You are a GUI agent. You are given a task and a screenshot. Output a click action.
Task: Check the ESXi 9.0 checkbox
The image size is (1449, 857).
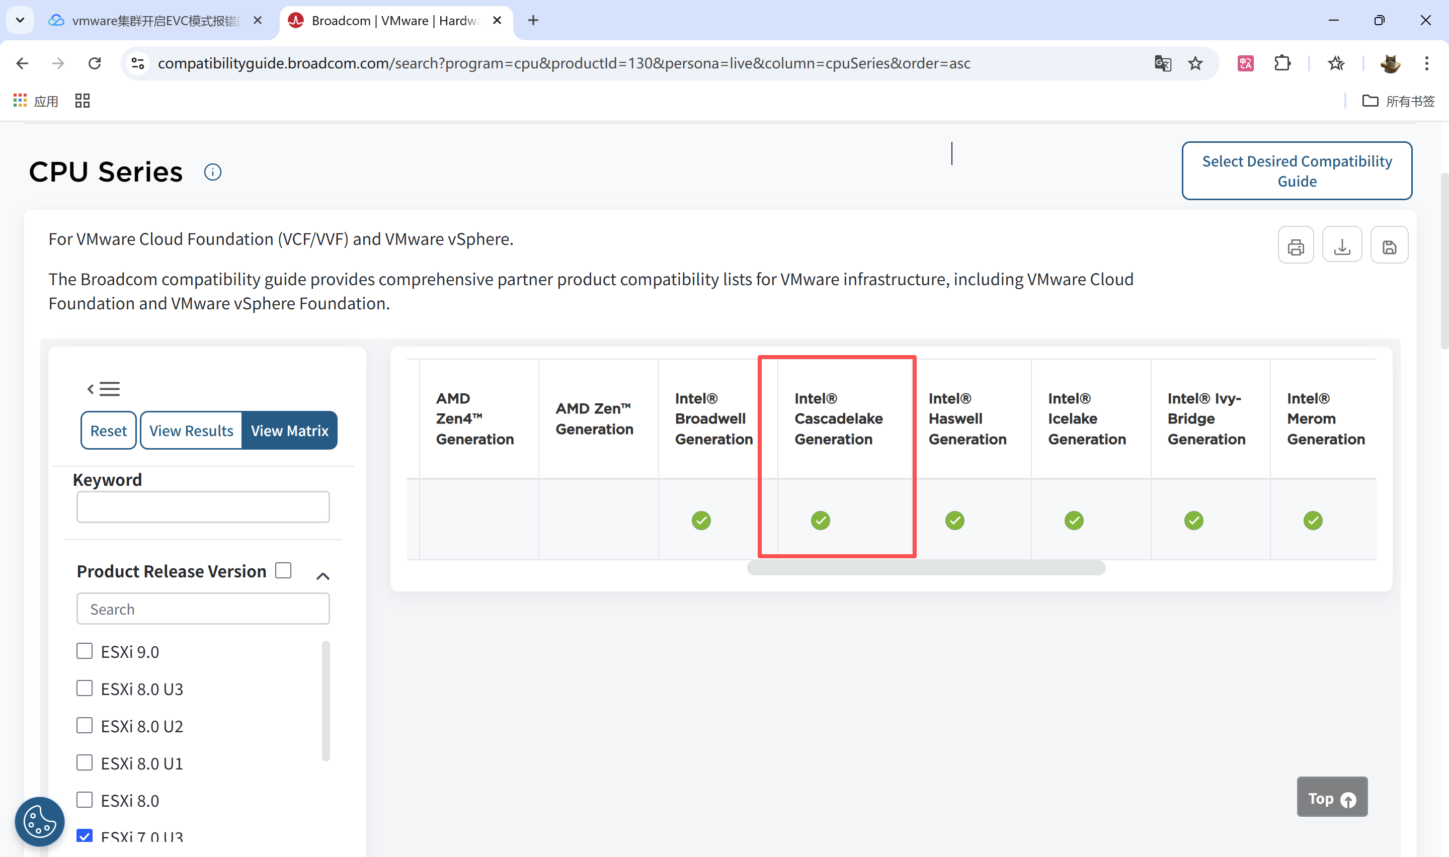85,651
